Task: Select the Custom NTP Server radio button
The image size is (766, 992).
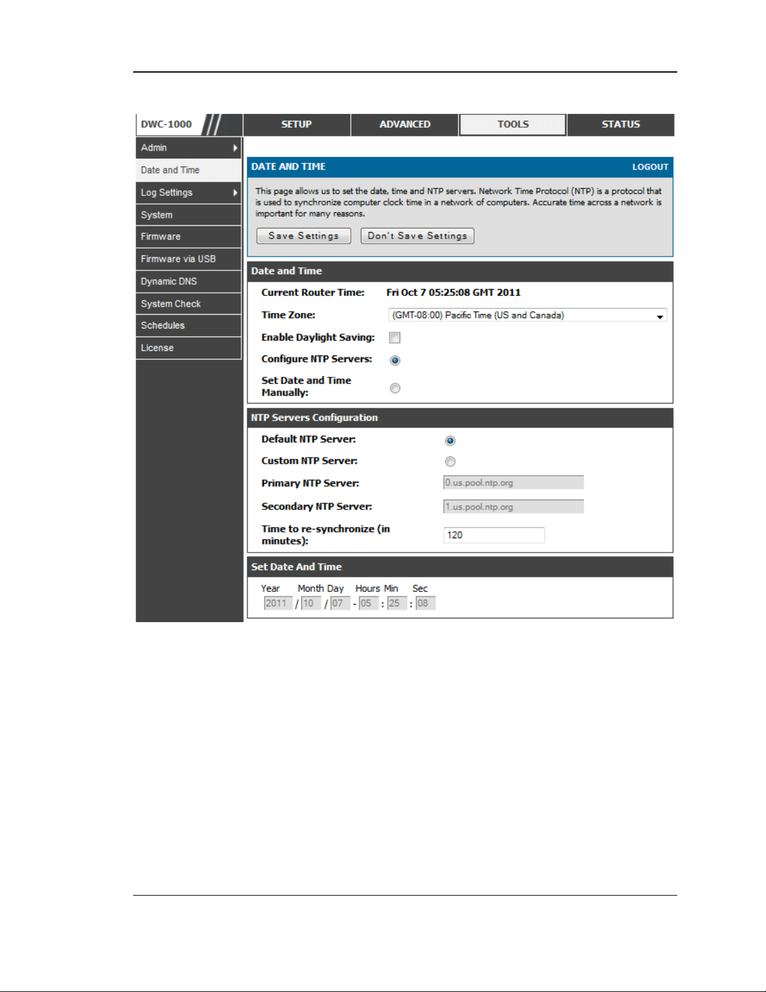Action: pyautogui.click(x=450, y=461)
